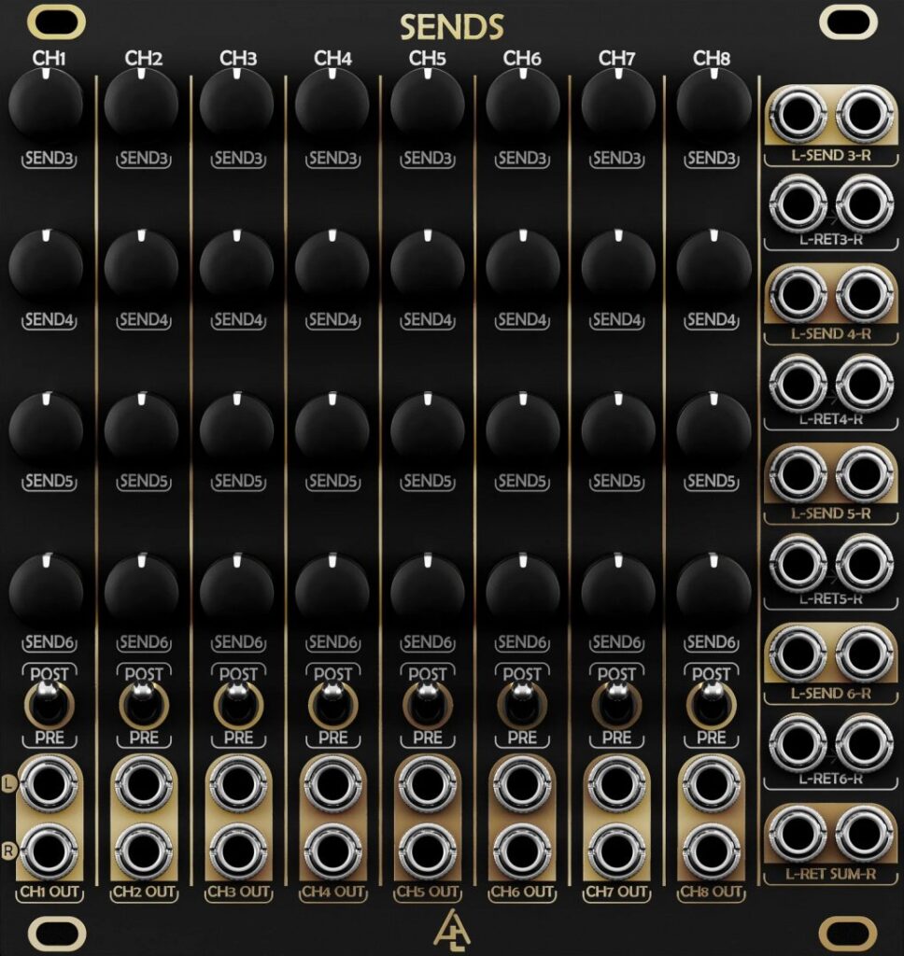Click the CH8 top output jack

(713, 782)
